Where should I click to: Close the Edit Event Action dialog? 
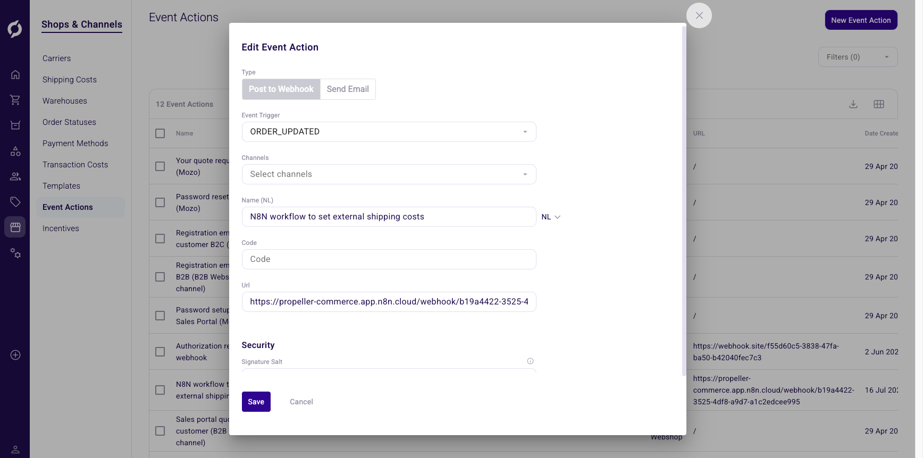point(699,15)
